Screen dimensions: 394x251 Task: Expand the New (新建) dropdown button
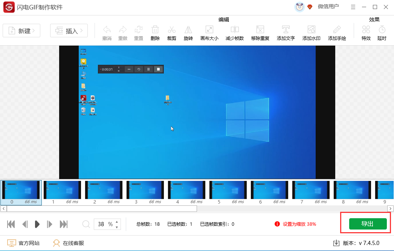(x=21, y=31)
